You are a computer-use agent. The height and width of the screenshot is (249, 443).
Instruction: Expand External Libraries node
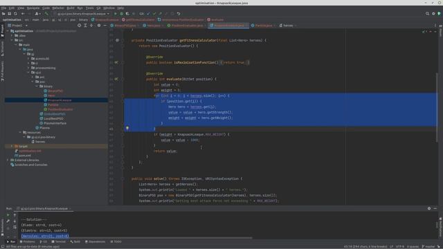point(8,160)
